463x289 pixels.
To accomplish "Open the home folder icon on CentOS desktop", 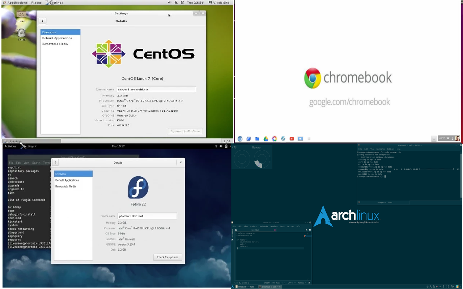I will pyautogui.click(x=21, y=15).
